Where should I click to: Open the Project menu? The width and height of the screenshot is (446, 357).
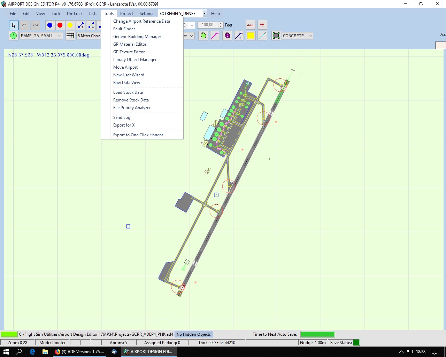[x=126, y=14]
